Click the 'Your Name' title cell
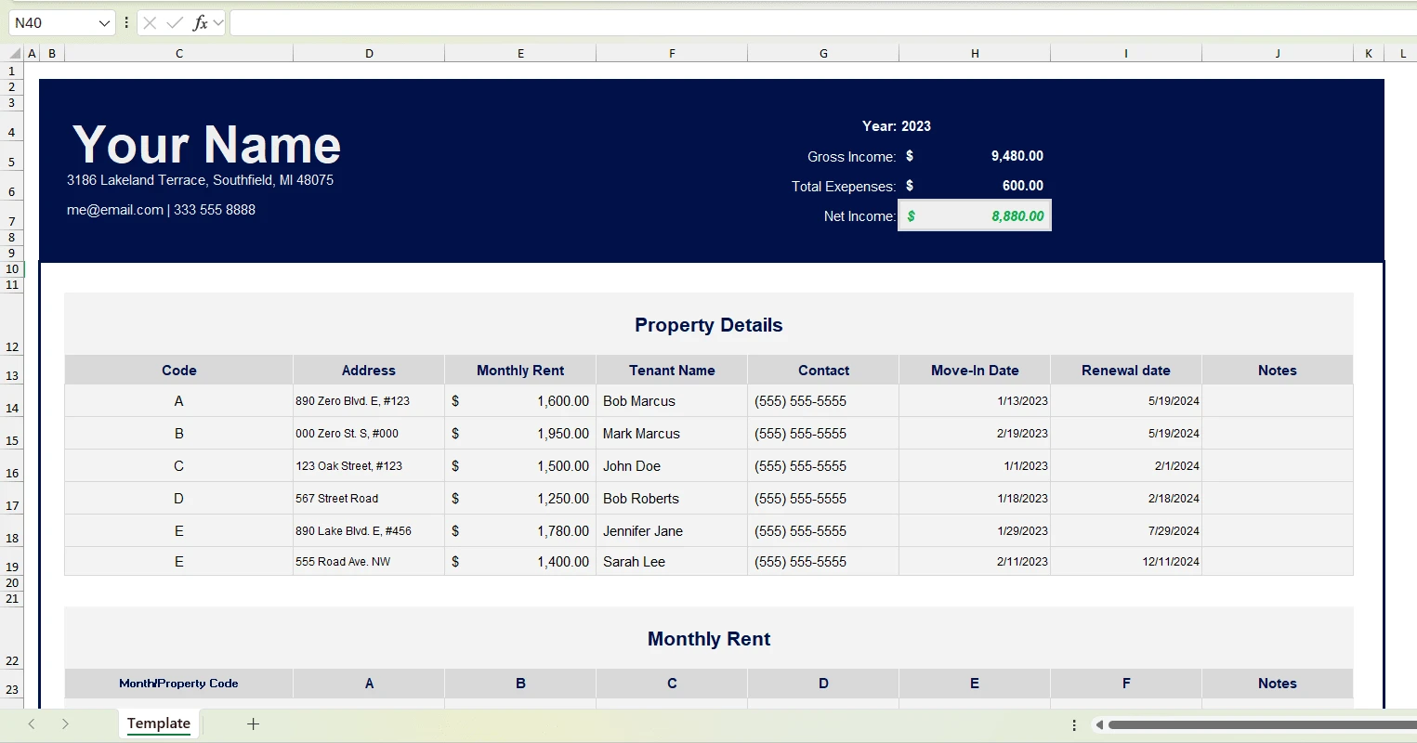This screenshot has height=743, width=1417. pos(206,145)
